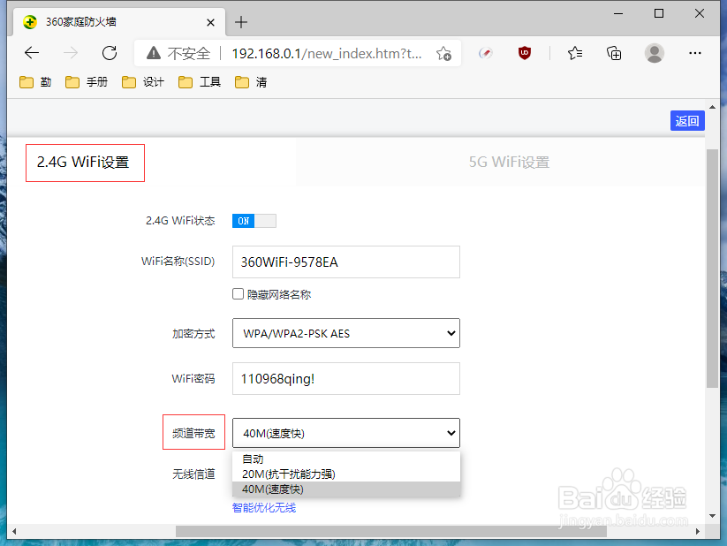727x546 pixels.
Task: Minimize the browser window
Action: coord(618,13)
